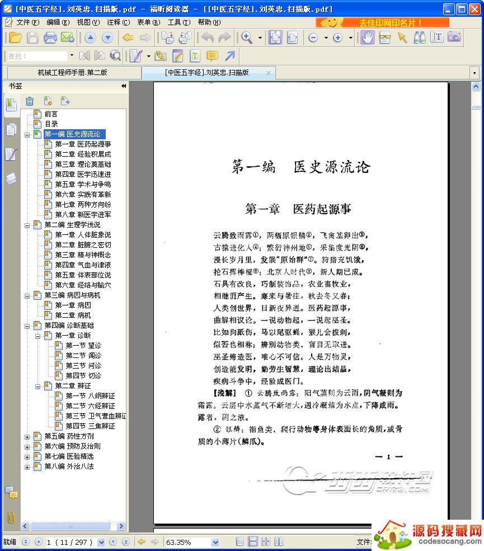This screenshot has width=484, height=551.
Task: Click the horizontal scrollbar of bookmark panel
Action: (71, 526)
